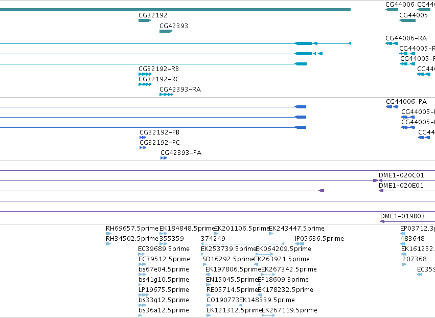Click the 207368 feature label
Viewport: 435px width, 318px height.
[415, 259]
